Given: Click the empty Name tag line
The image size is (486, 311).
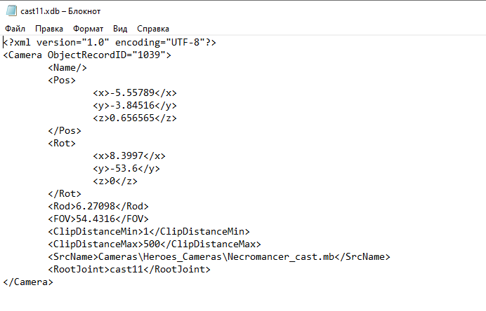Looking at the screenshot, I should pos(67,68).
